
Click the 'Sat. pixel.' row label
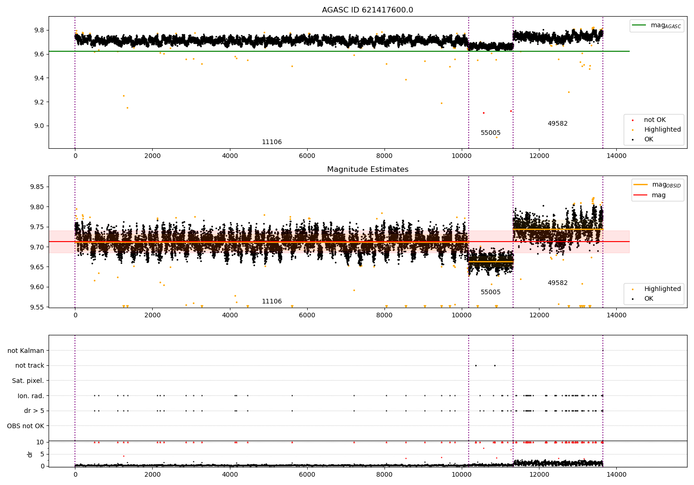pyautogui.click(x=28, y=381)
